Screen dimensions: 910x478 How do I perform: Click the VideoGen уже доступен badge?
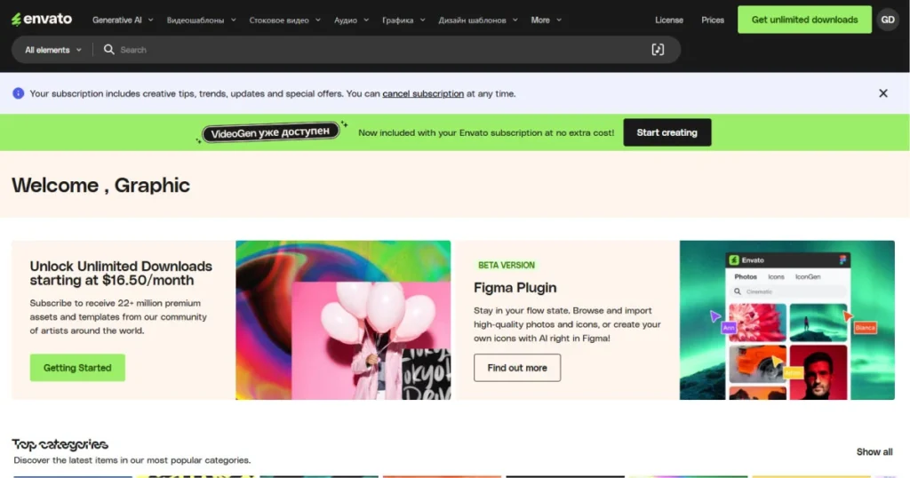[x=270, y=133]
